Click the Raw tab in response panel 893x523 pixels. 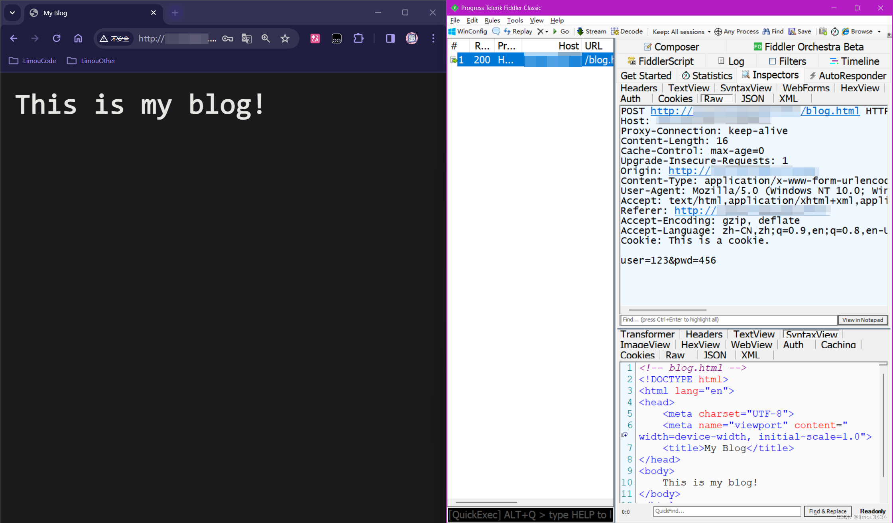point(675,355)
